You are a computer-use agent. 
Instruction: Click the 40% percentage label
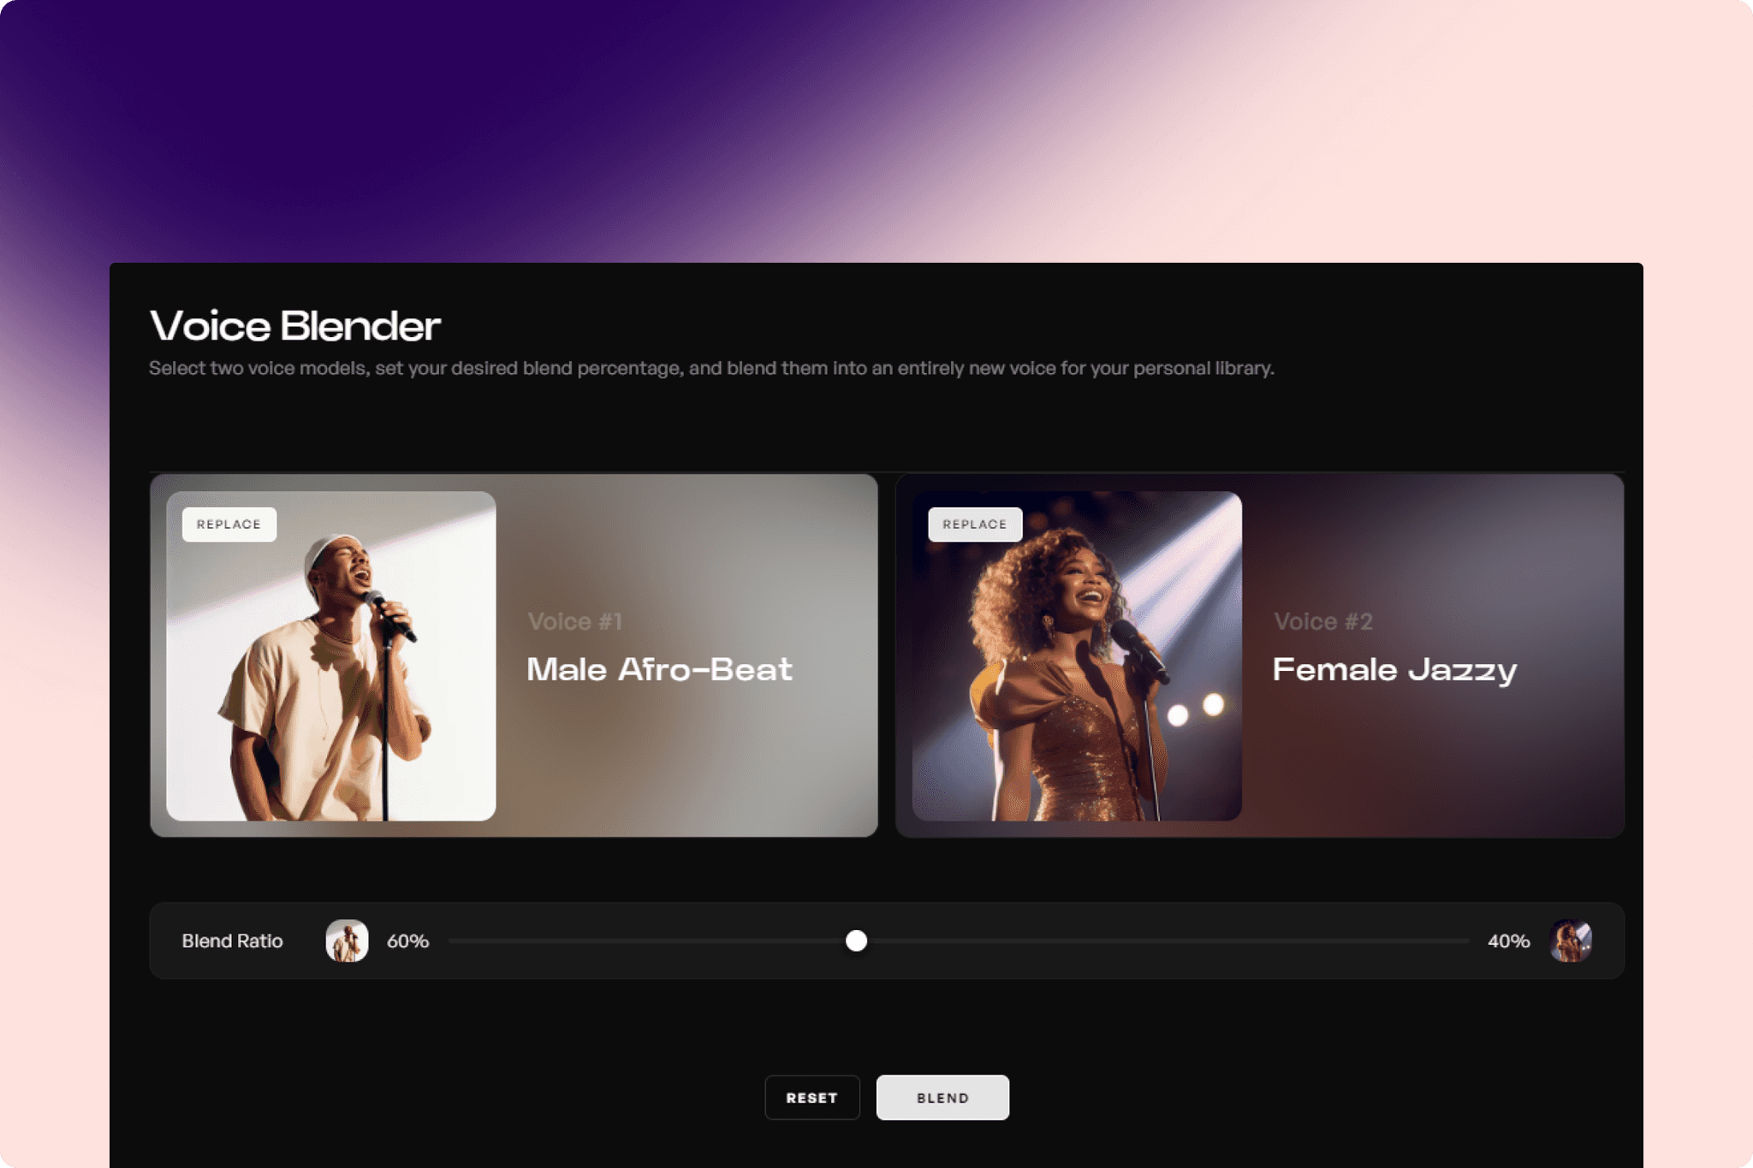pyautogui.click(x=1508, y=941)
